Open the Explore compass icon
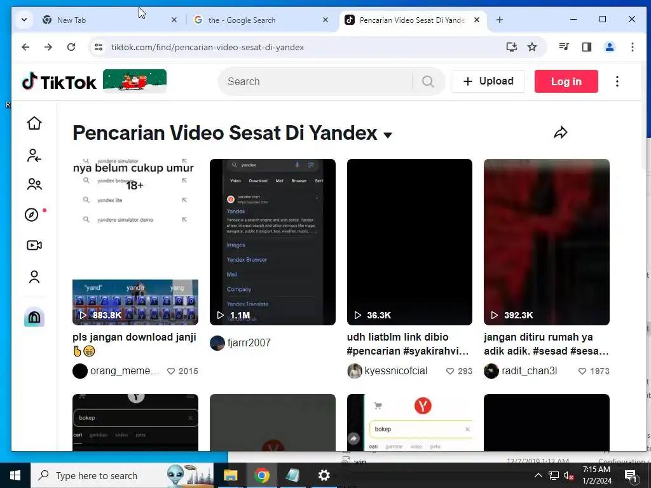 click(x=32, y=215)
